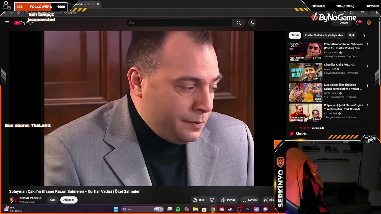The width and height of the screenshot is (381, 214).
Task: Select the İlgili filter chip
Action: 352,35
